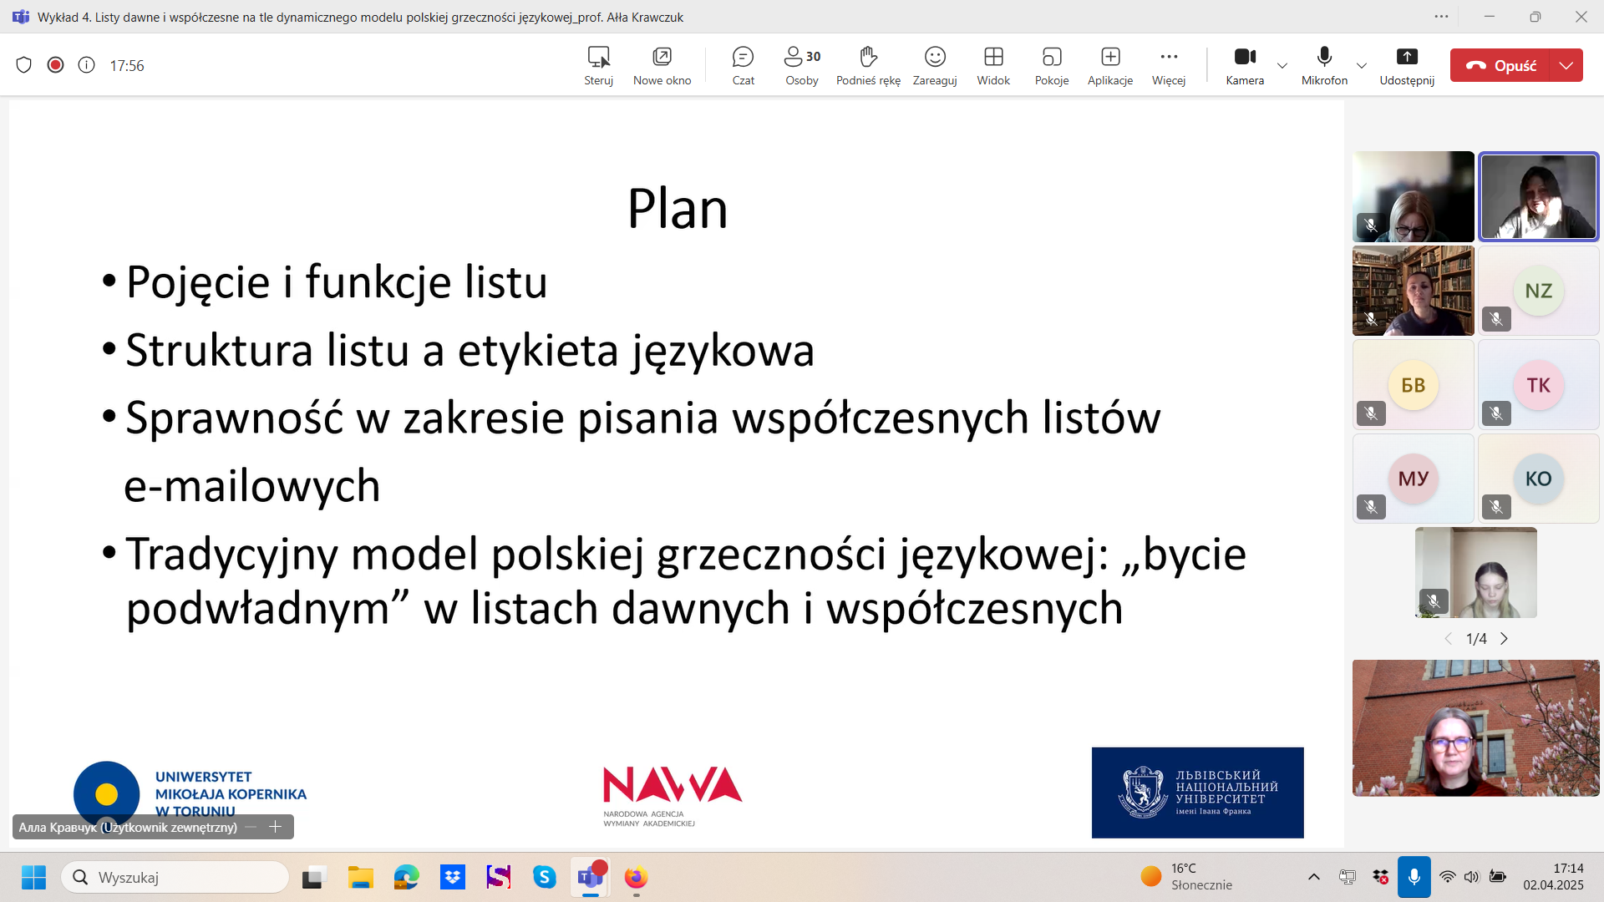Open the clock and date 02.04.2025
The image size is (1604, 902).
pyautogui.click(x=1553, y=877)
